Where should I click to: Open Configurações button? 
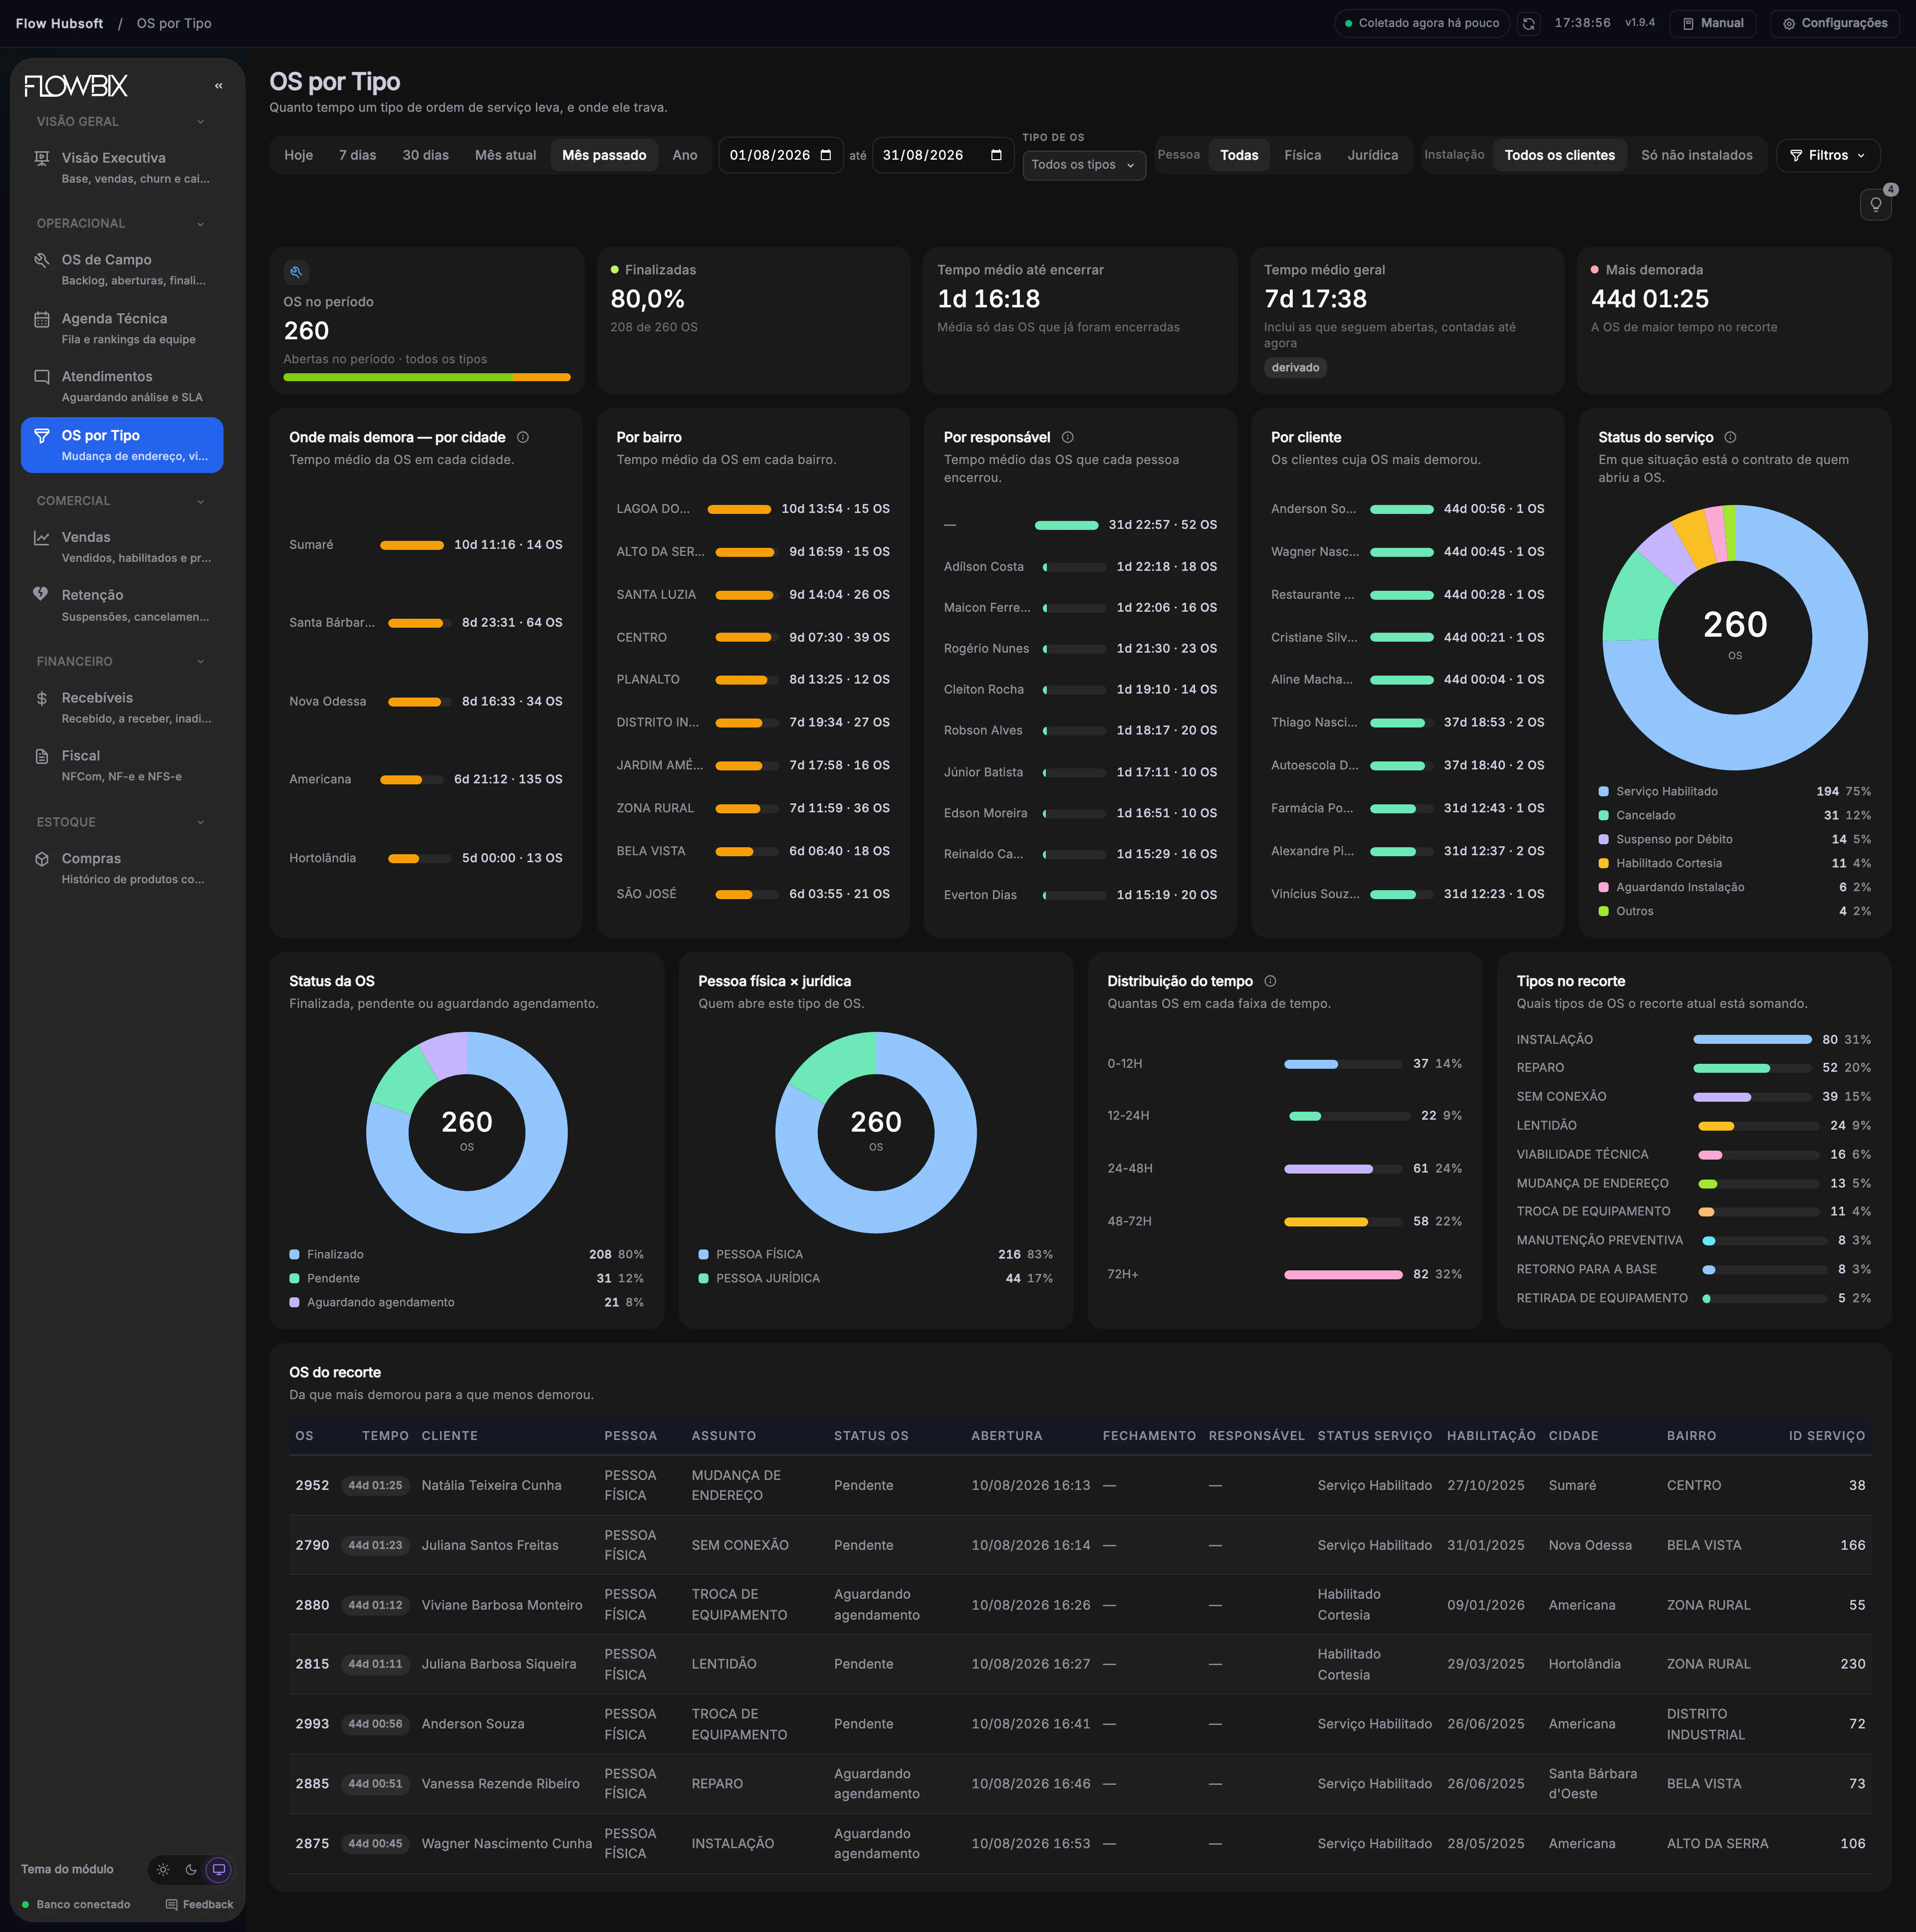point(1835,23)
